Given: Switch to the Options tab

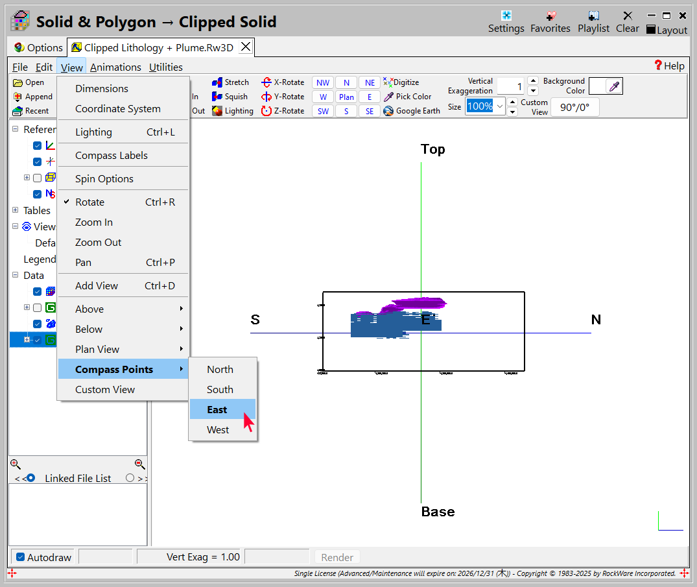Looking at the screenshot, I should (x=38, y=47).
